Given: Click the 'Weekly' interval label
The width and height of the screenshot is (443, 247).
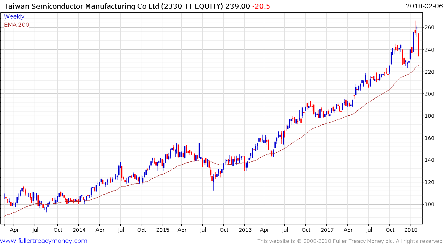Looking at the screenshot, I should (x=14, y=16).
